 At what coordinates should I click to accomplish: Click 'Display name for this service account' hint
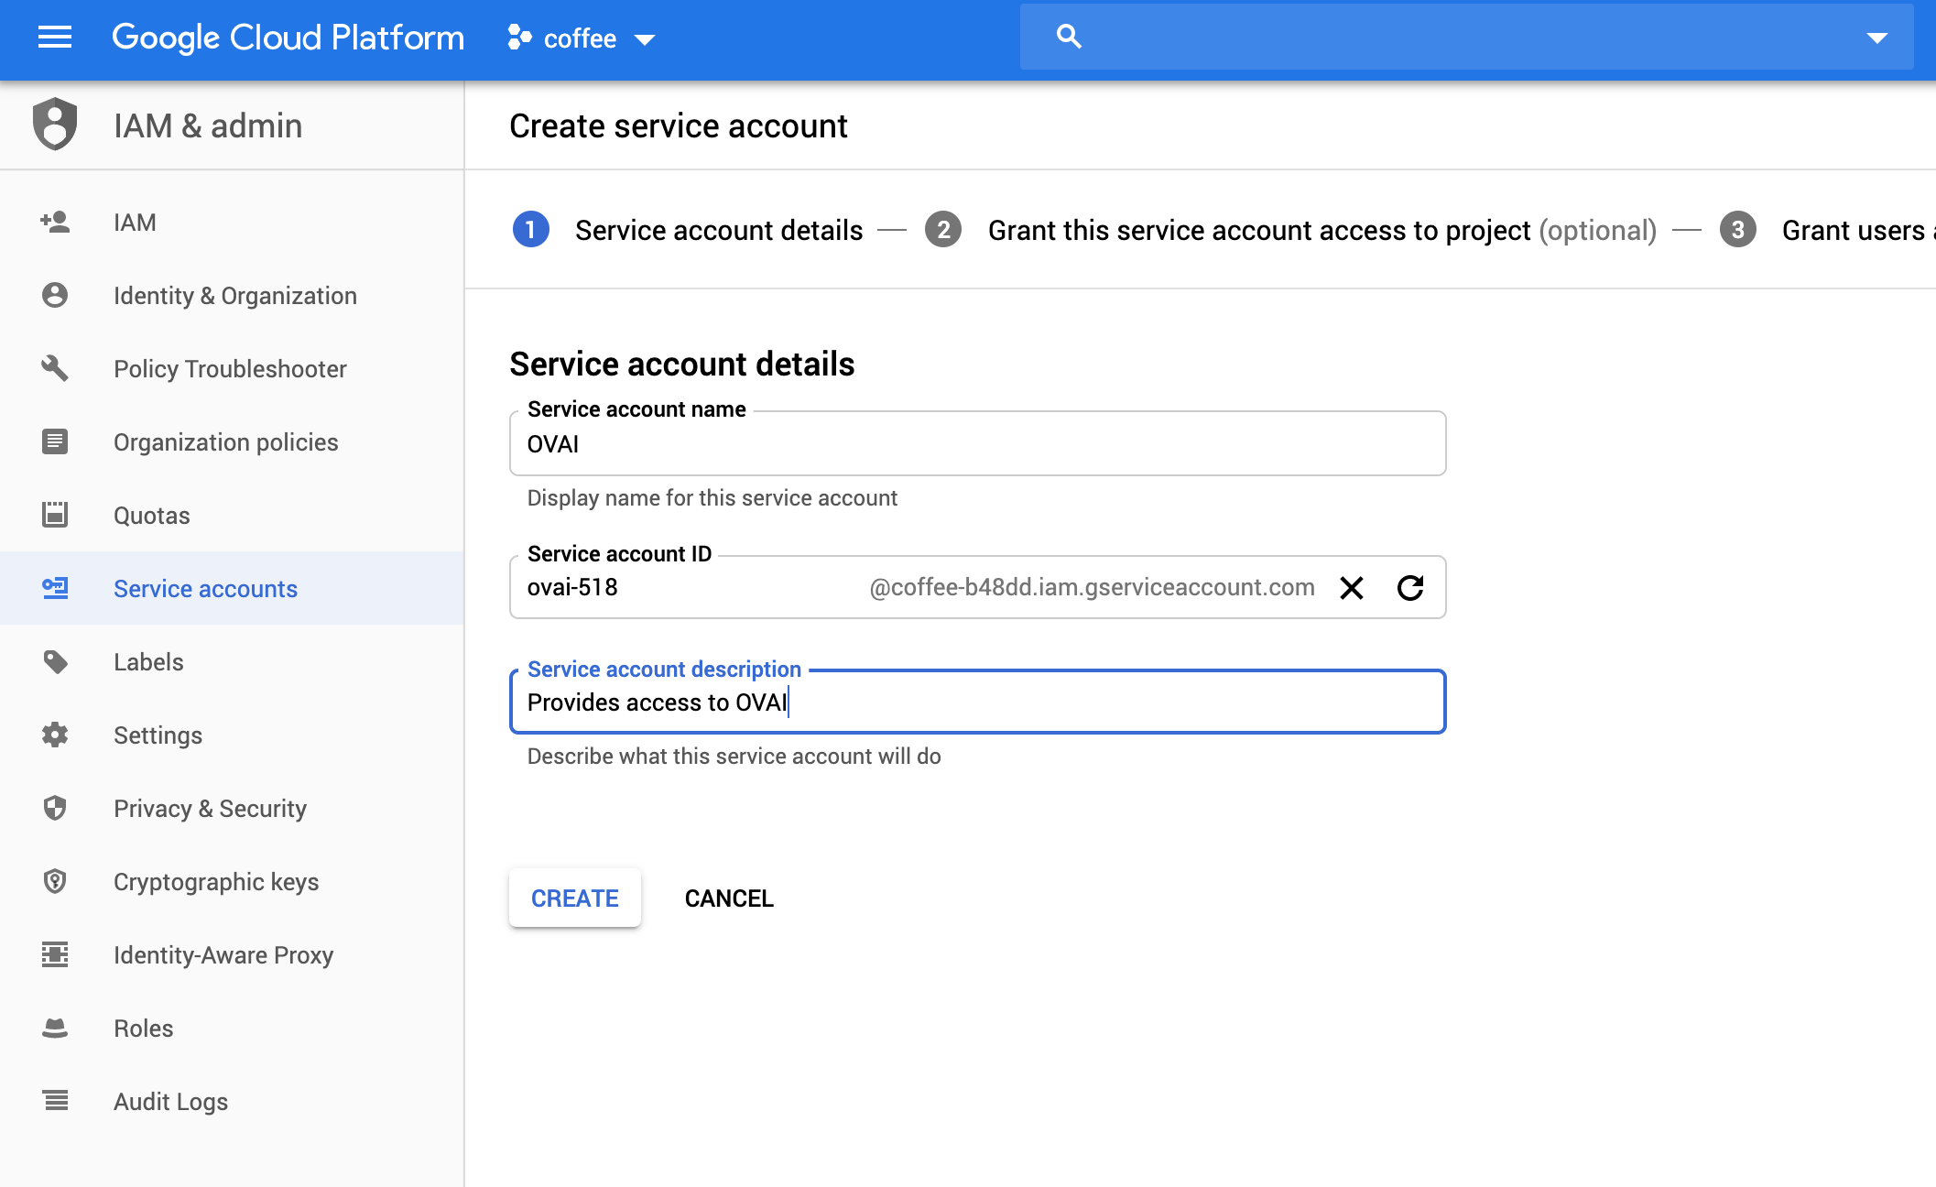(x=712, y=497)
